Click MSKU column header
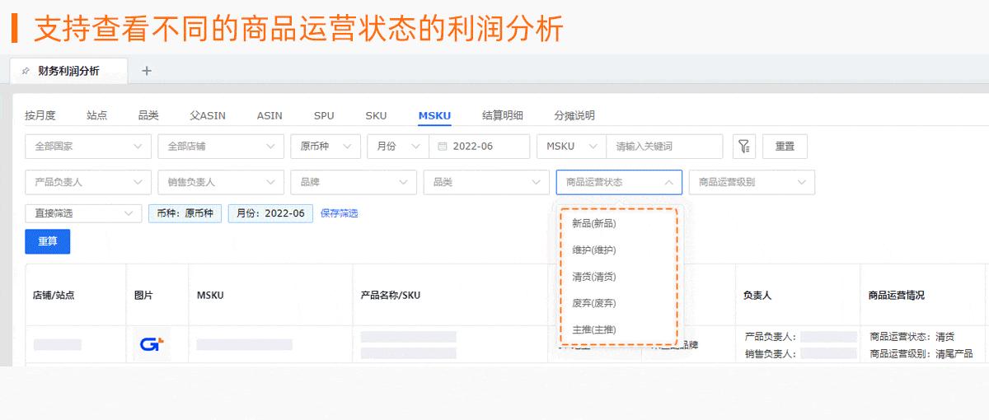Viewport: 989px width, 420px height. click(x=210, y=295)
